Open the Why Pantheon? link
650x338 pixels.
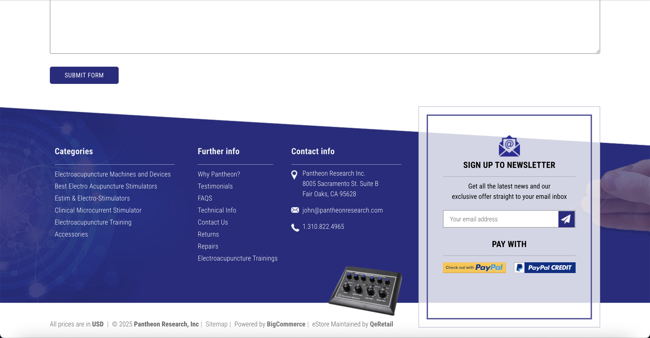pos(219,174)
